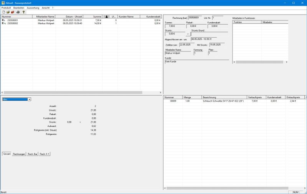Click the Summe 7,00 € field
Screen dimensions: 307x194
pos(175,26)
